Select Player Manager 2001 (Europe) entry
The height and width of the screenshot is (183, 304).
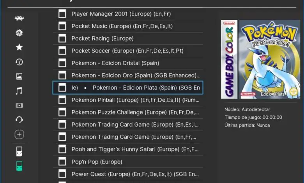pos(128,14)
